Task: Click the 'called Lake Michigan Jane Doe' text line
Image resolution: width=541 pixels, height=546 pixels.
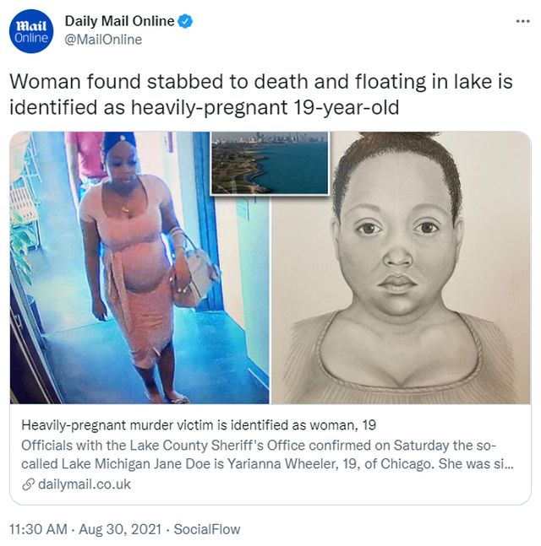Action: pyautogui.click(x=267, y=464)
